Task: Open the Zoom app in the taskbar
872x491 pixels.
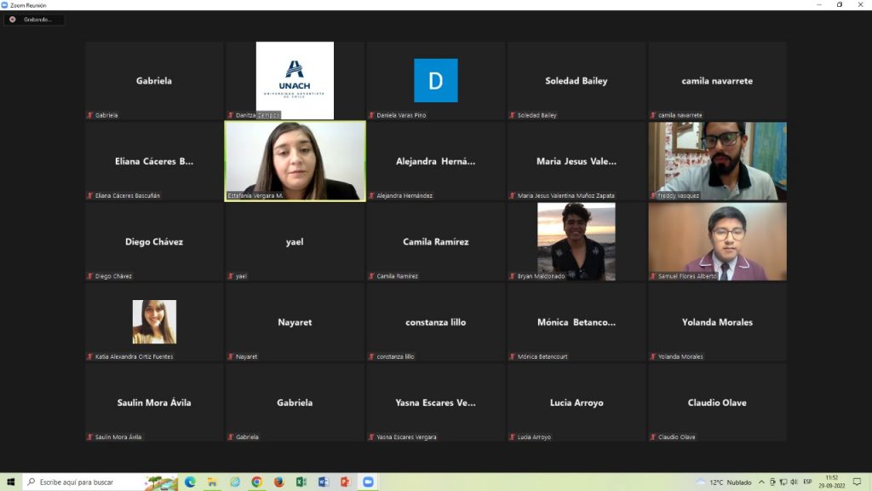Action: pyautogui.click(x=368, y=482)
